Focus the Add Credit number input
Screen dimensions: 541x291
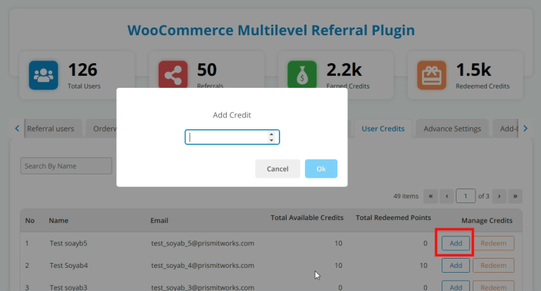coord(232,137)
